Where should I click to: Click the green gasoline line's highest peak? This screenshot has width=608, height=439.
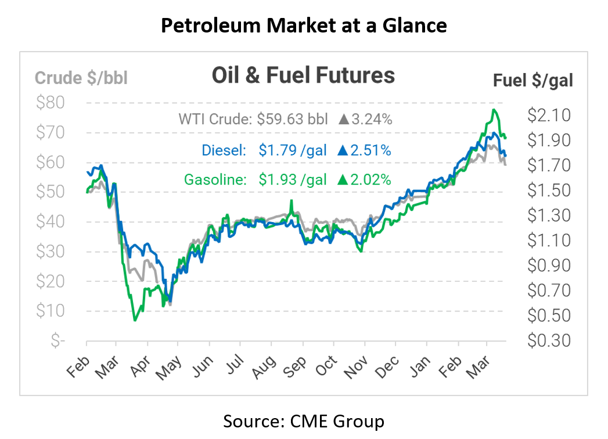coord(494,110)
